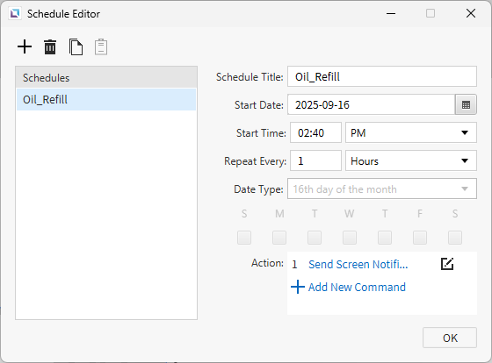Select Oil_Refill in the Schedules list

[x=106, y=100]
